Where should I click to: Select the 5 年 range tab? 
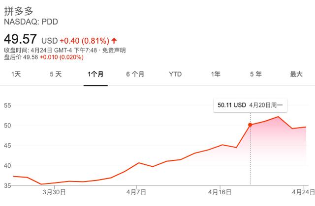256,74
